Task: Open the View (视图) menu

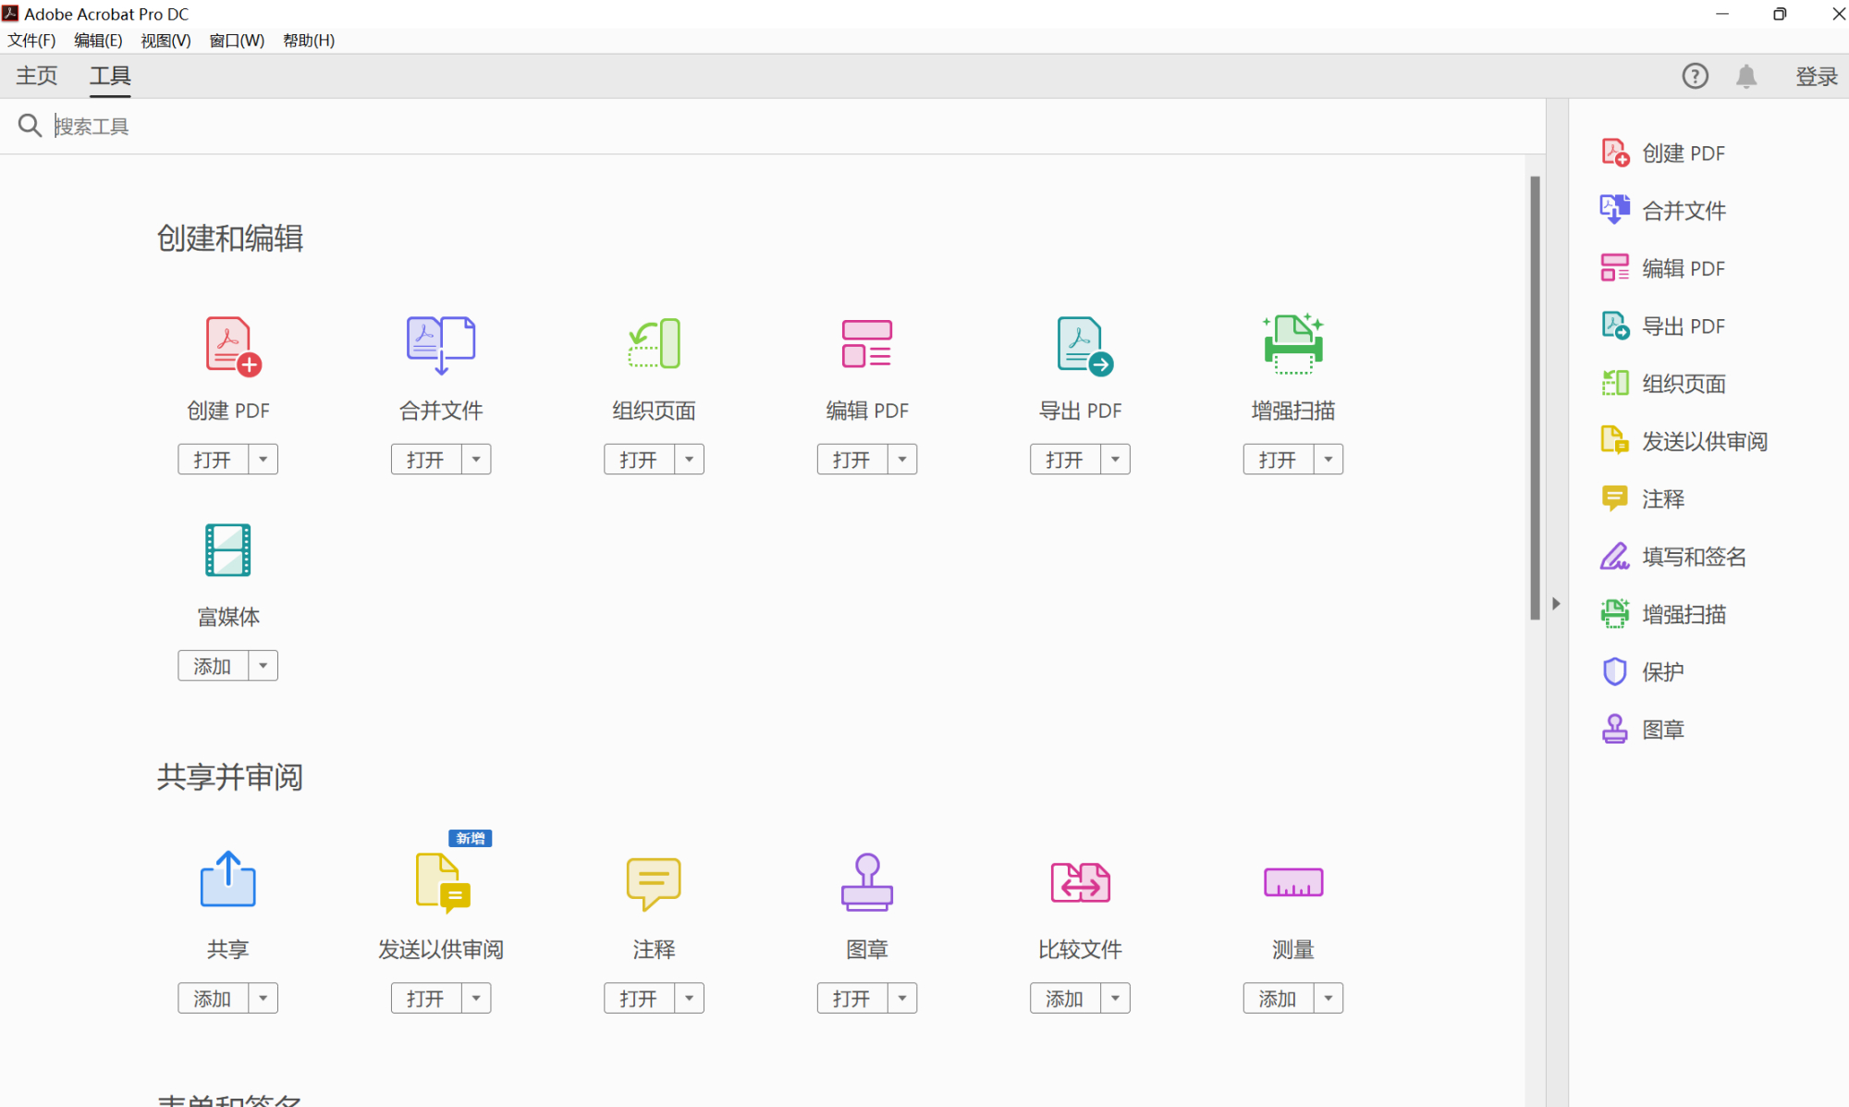Action: pos(165,41)
